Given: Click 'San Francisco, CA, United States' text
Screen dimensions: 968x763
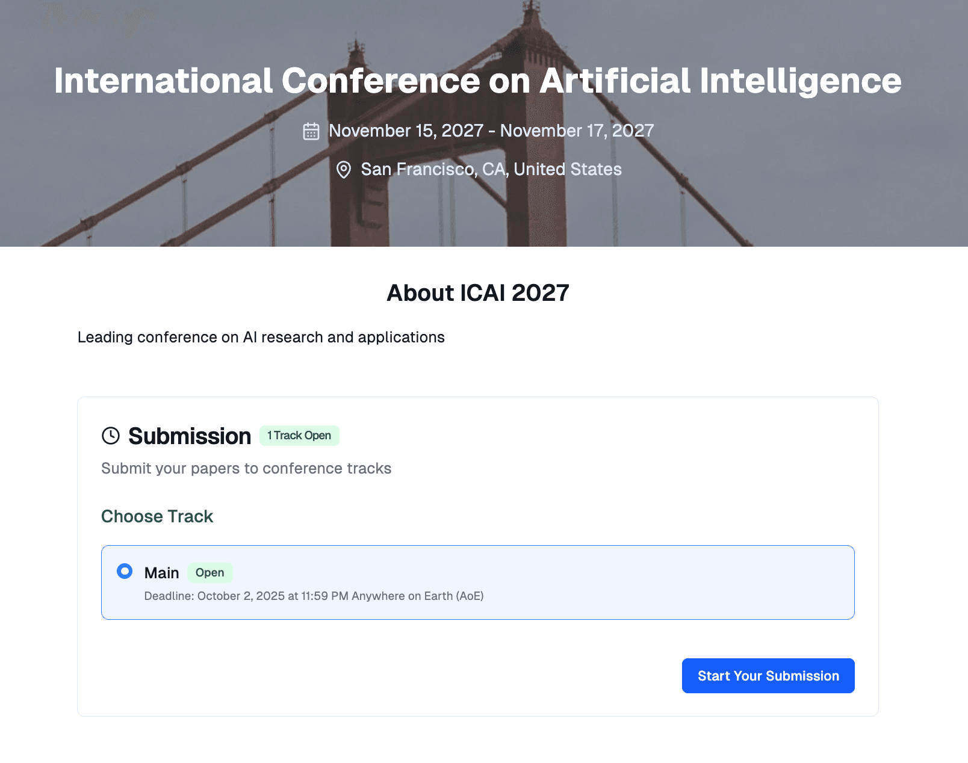Looking at the screenshot, I should tap(491, 169).
